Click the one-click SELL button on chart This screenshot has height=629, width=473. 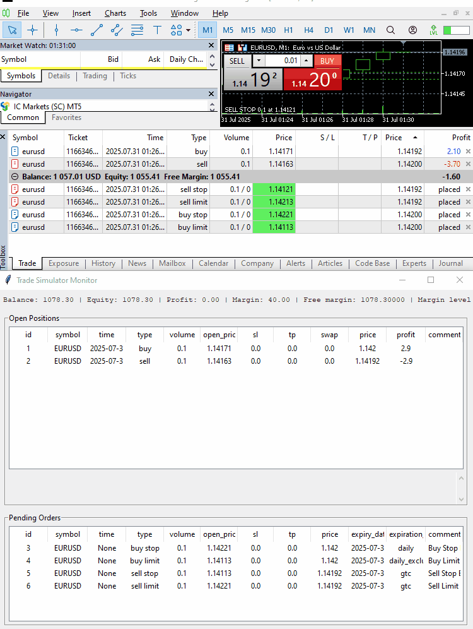coord(237,61)
